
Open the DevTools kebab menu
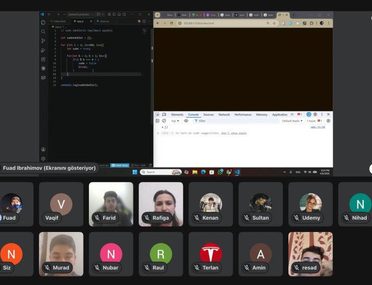pos(322,114)
